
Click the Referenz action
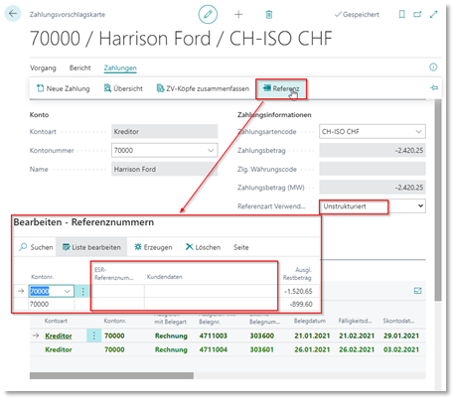281,88
